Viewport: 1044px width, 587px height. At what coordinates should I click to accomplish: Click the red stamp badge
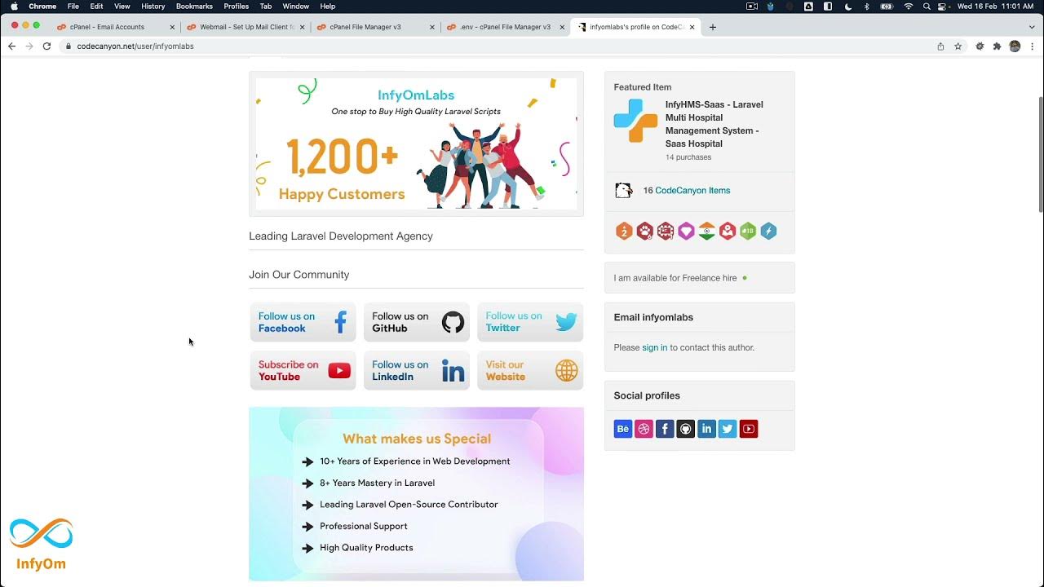point(666,232)
